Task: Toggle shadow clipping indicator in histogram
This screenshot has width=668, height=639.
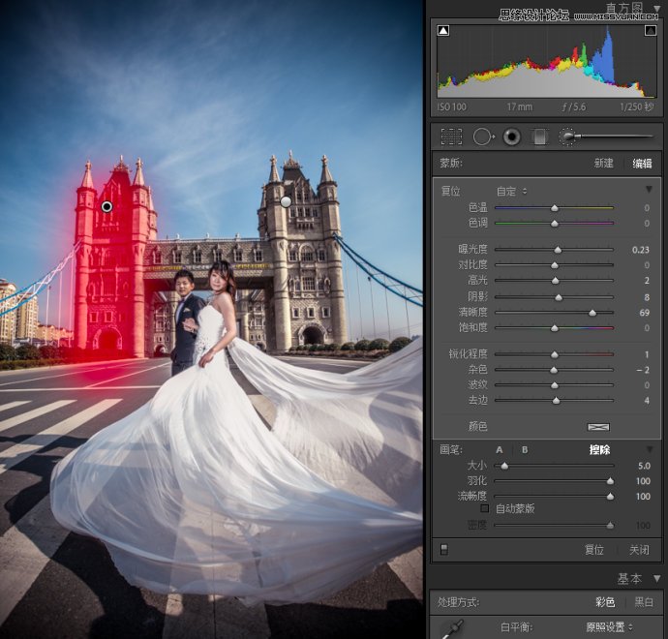Action: pos(443,31)
